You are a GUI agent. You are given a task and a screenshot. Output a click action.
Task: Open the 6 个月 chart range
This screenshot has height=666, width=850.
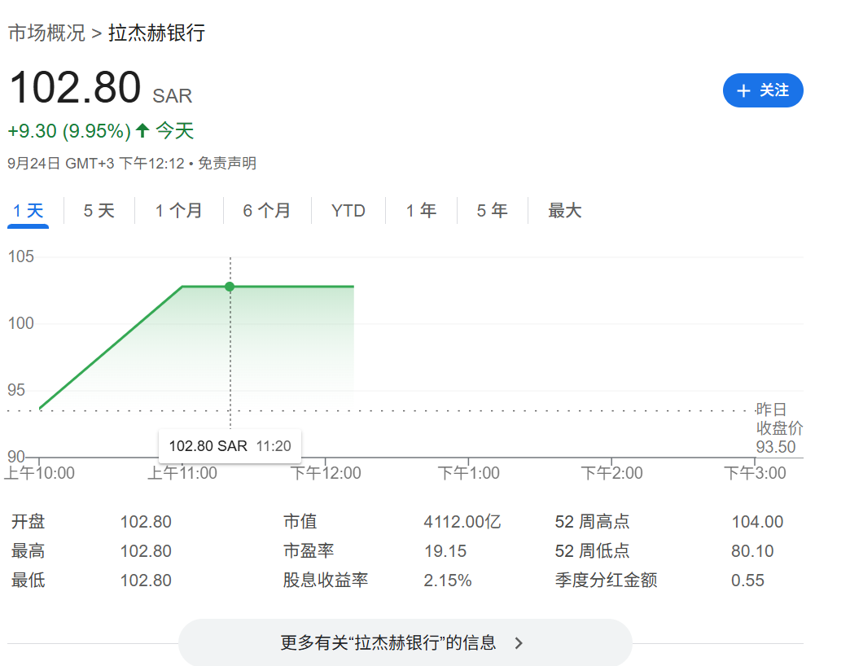(x=266, y=211)
